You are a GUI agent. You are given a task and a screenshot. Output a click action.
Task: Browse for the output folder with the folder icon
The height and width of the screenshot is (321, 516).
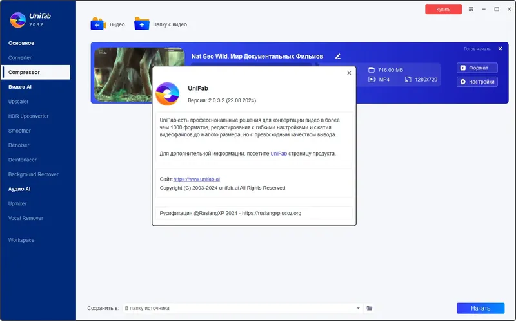pos(369,308)
